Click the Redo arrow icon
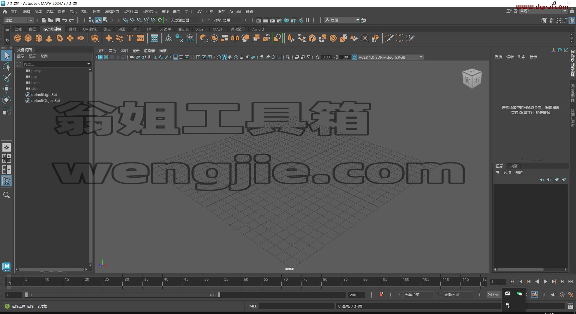This screenshot has width=576, height=314. pos(71,20)
